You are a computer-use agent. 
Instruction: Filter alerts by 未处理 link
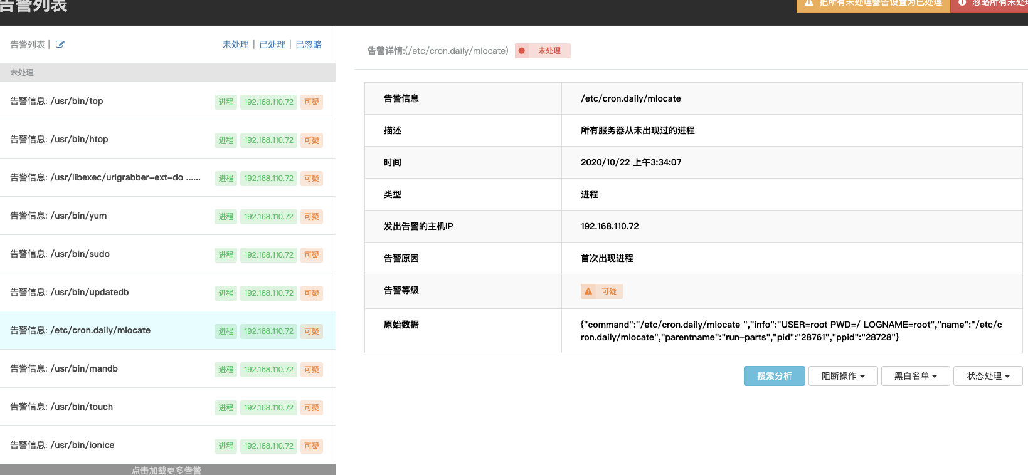coord(236,44)
